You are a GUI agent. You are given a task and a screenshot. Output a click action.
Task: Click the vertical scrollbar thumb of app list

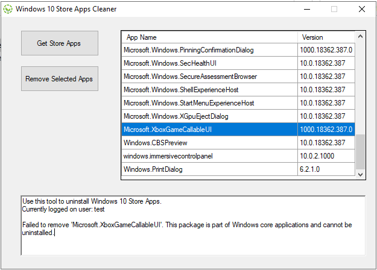360,152
